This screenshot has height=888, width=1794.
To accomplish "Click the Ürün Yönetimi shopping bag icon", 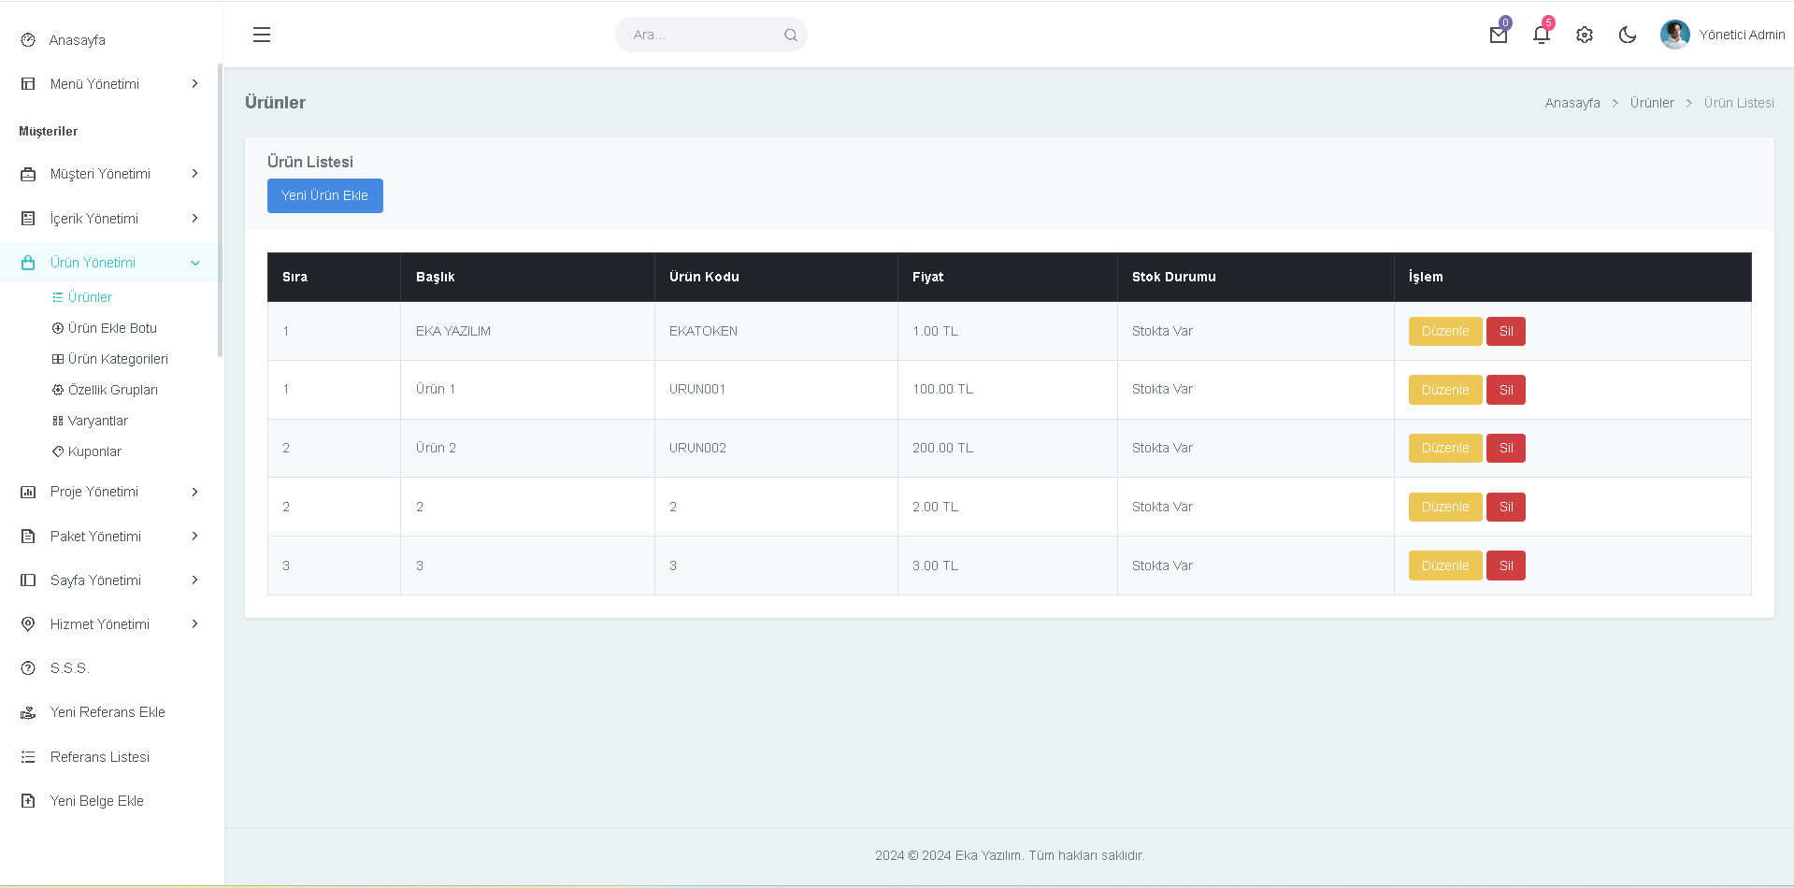I will pyautogui.click(x=28, y=263).
